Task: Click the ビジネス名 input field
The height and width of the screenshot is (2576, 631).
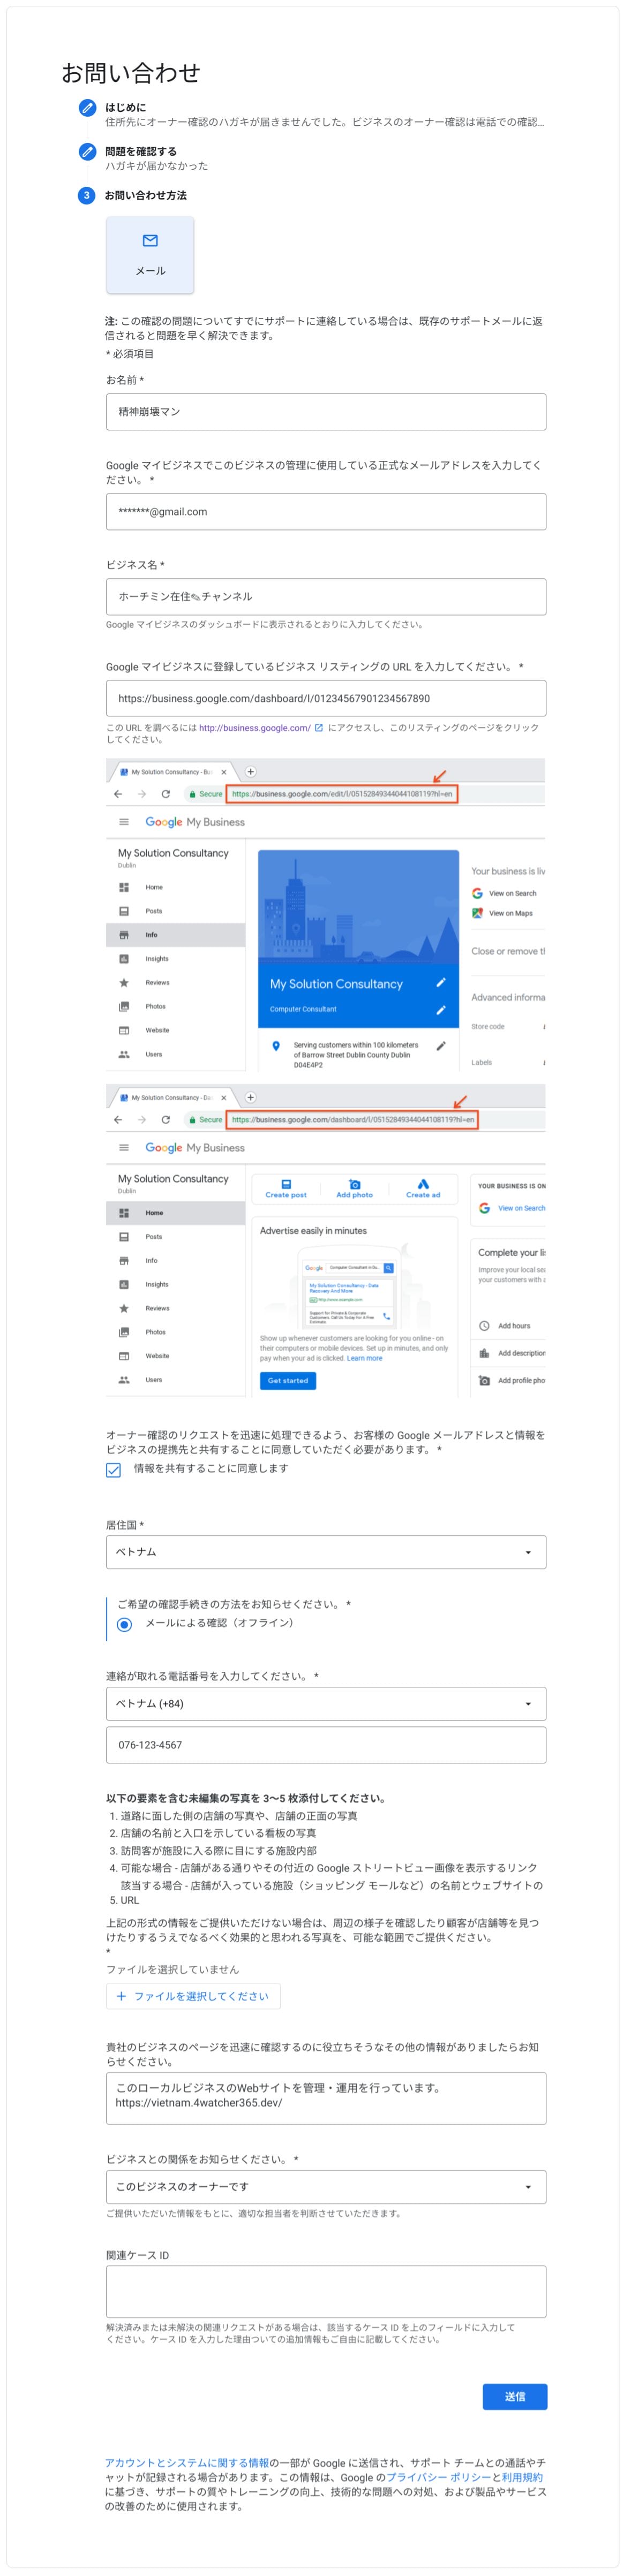Action: click(x=326, y=598)
